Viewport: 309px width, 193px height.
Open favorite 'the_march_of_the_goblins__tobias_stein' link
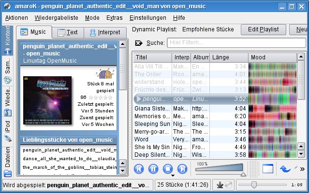point(70,167)
